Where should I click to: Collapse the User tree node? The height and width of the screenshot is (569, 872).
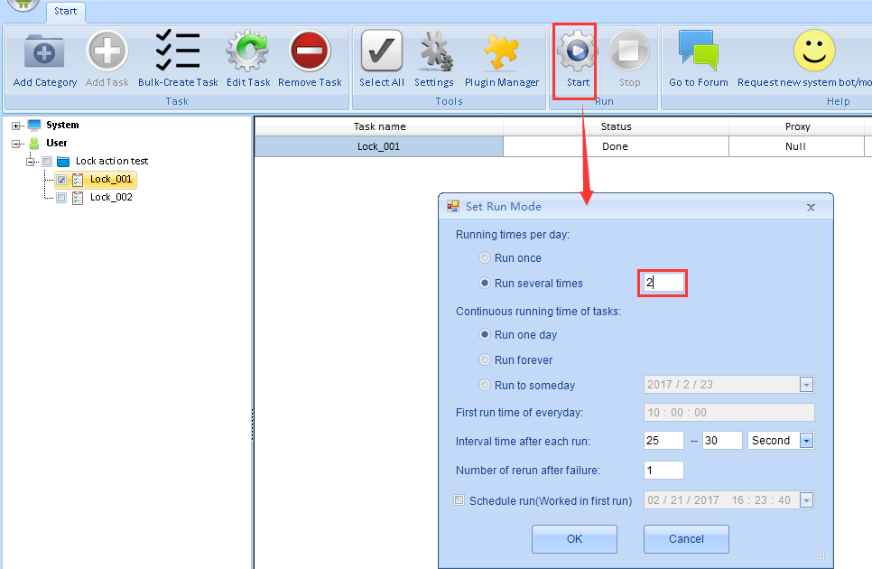point(16,144)
